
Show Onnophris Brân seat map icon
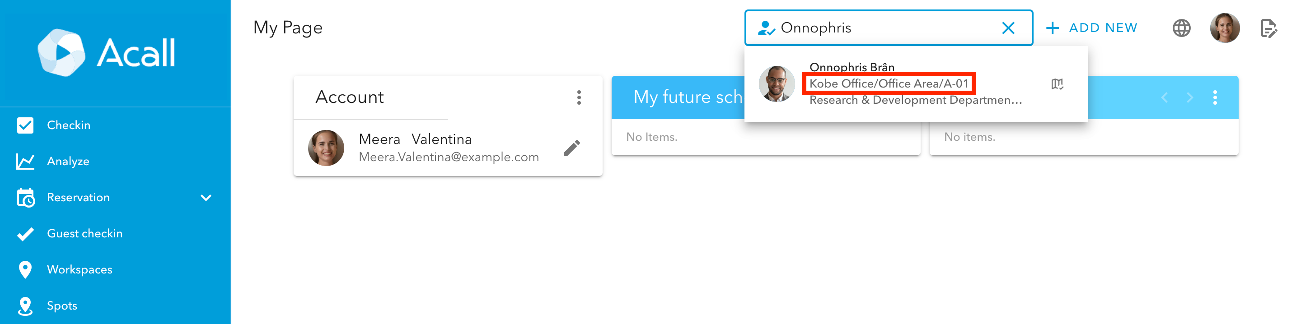(x=1057, y=84)
